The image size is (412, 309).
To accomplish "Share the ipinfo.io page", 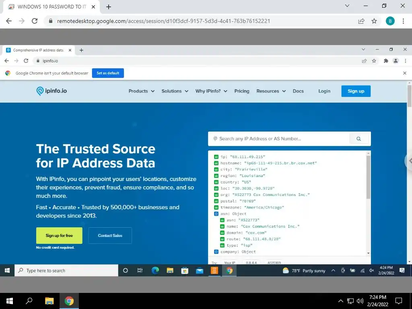I will 364,61.
